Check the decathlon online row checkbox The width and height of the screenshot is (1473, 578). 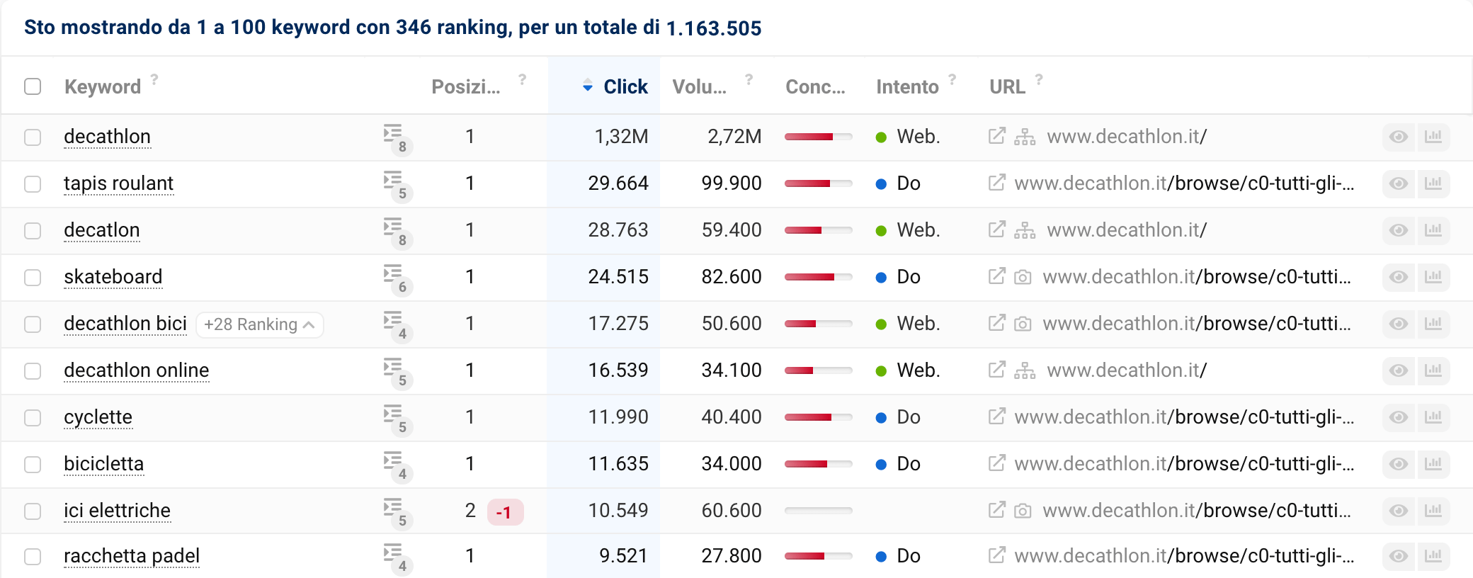[33, 370]
